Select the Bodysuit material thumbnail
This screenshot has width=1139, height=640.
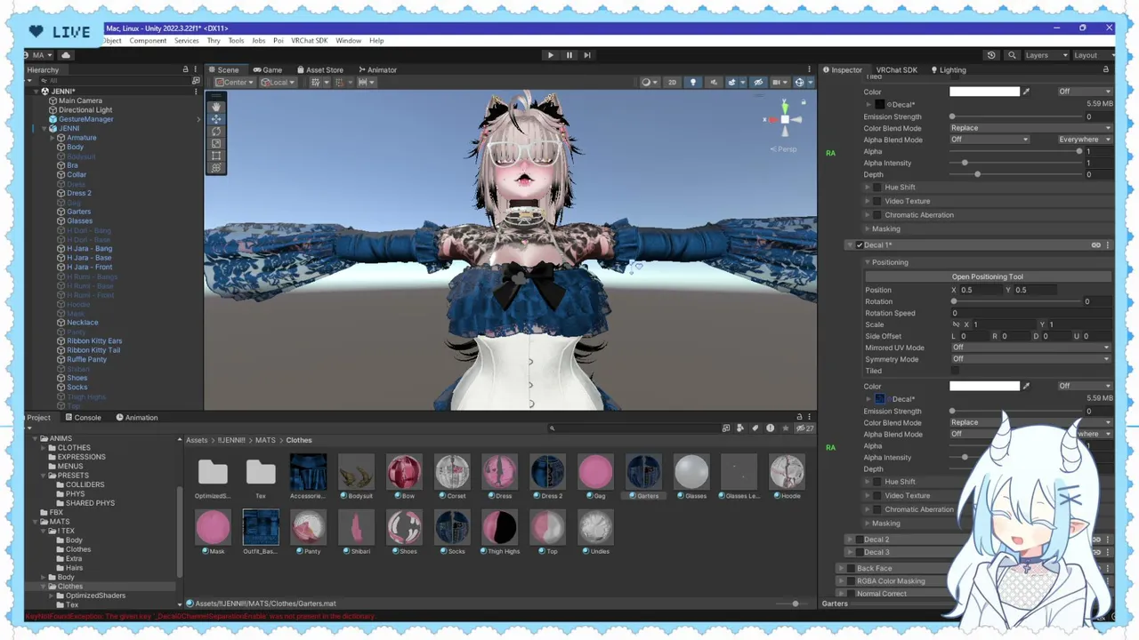point(356,472)
